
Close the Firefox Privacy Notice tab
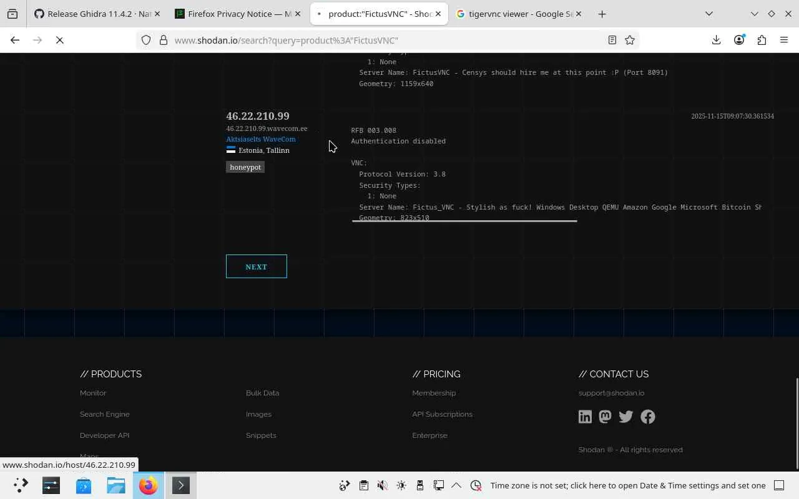[x=297, y=14]
